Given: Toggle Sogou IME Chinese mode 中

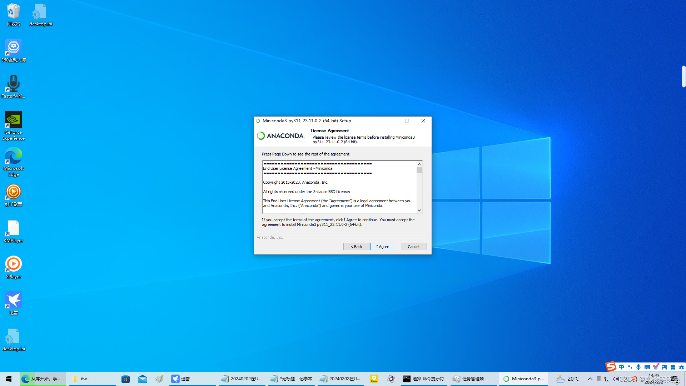Looking at the screenshot, I should (x=621, y=367).
